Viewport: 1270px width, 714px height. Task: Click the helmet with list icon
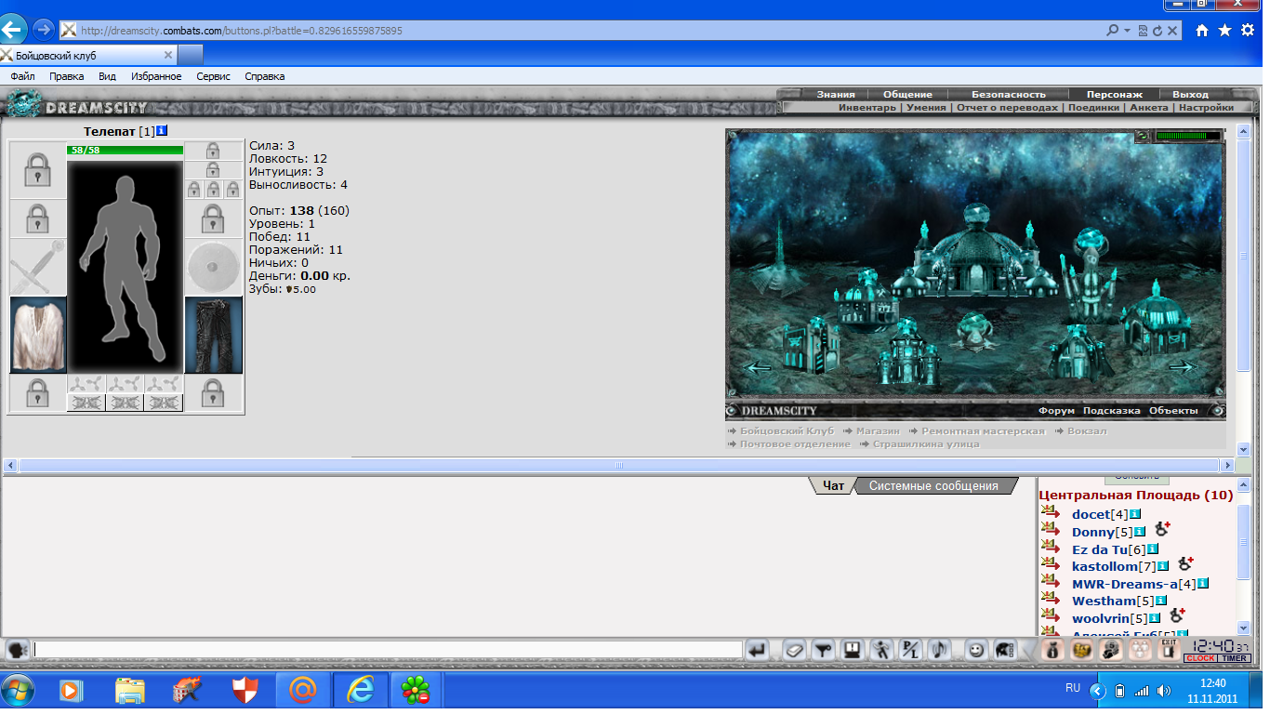click(x=1004, y=650)
